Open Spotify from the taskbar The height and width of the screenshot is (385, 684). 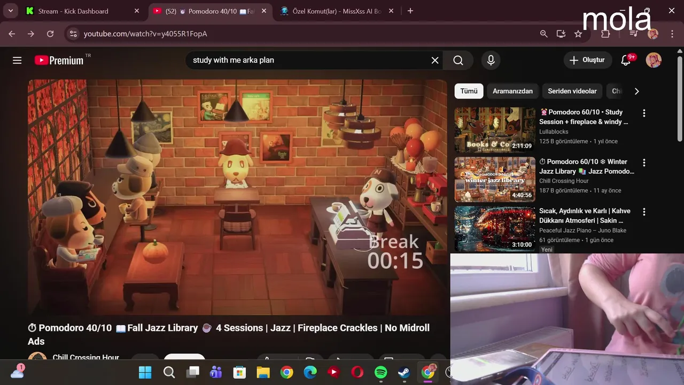tap(381, 372)
